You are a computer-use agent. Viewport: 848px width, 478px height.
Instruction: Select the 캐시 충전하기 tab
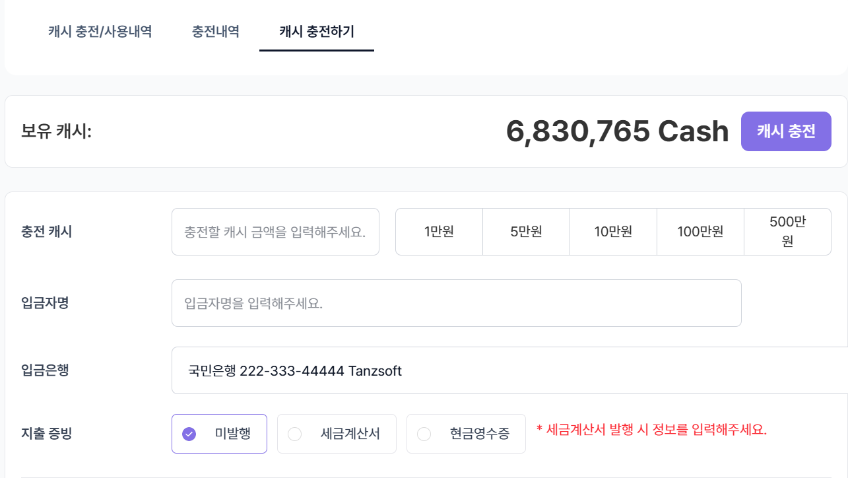pyautogui.click(x=316, y=31)
